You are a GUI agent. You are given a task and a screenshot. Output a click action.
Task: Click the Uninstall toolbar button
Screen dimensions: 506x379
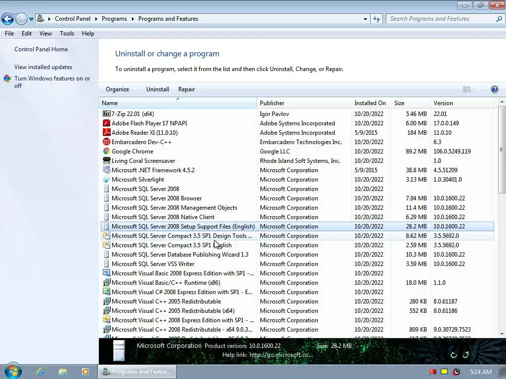[158, 89]
